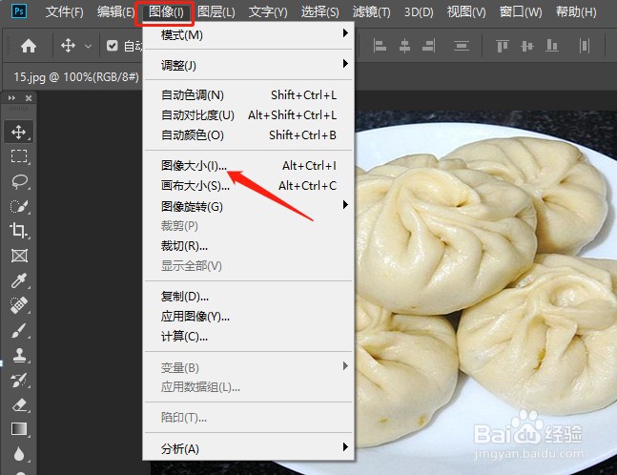617x475 pixels.
Task: Open the 图层(L) menu
Action: coord(216,11)
